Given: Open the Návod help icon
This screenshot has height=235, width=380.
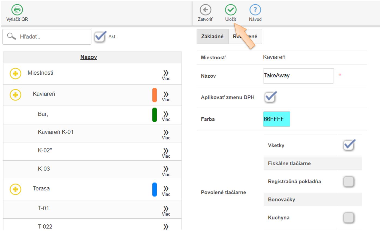Looking at the screenshot, I should (x=255, y=10).
